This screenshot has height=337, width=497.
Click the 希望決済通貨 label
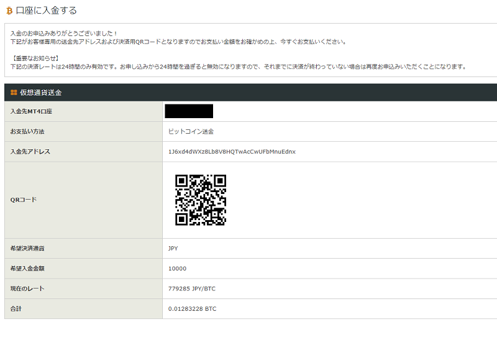click(27, 248)
